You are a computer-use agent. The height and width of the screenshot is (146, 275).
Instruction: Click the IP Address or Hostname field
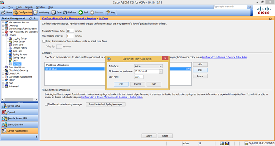click(x=147, y=71)
